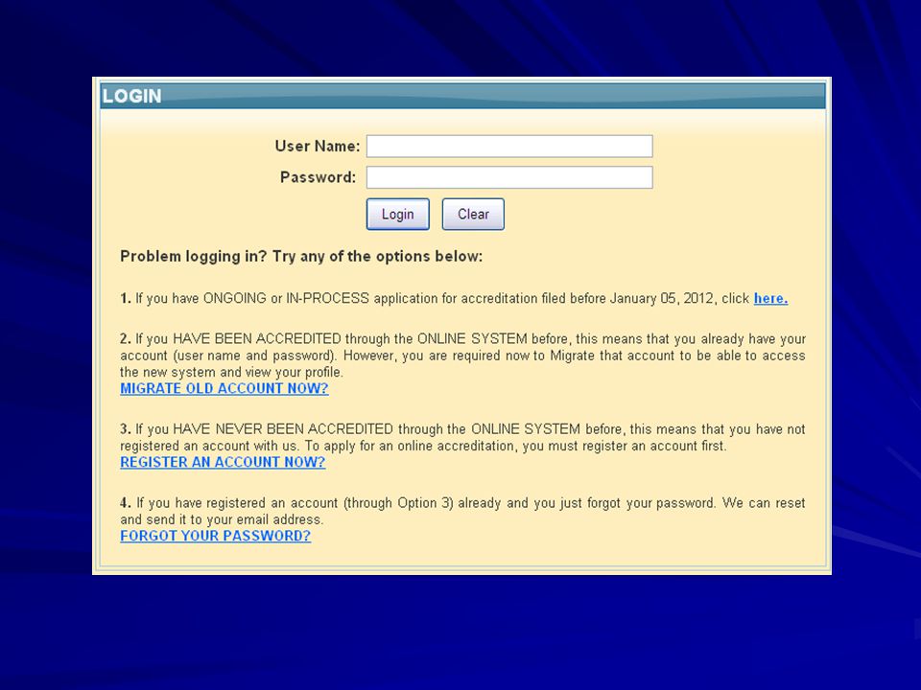The image size is (921, 690).
Task: Focus the Password input field
Action: point(509,177)
